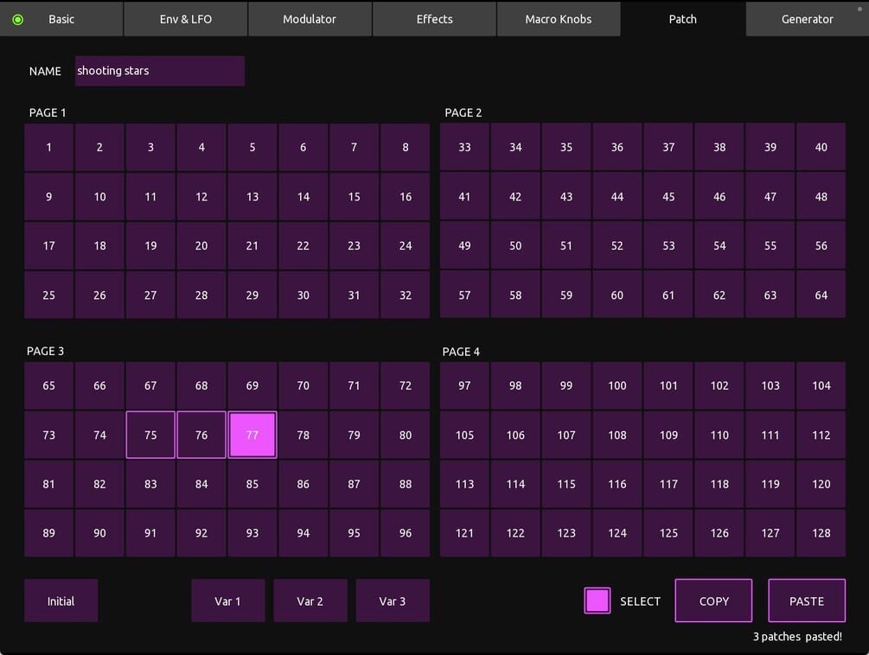Choose patch slot 8
The image size is (869, 655).
coord(406,147)
